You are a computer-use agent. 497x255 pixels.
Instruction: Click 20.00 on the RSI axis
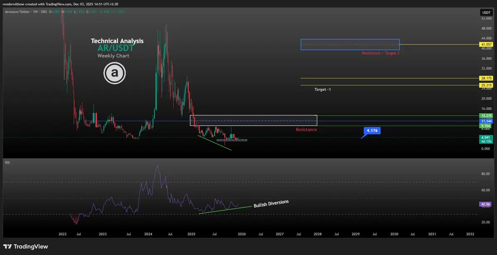click(x=485, y=222)
